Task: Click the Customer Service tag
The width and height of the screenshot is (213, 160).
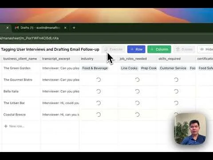Action: 173,68
